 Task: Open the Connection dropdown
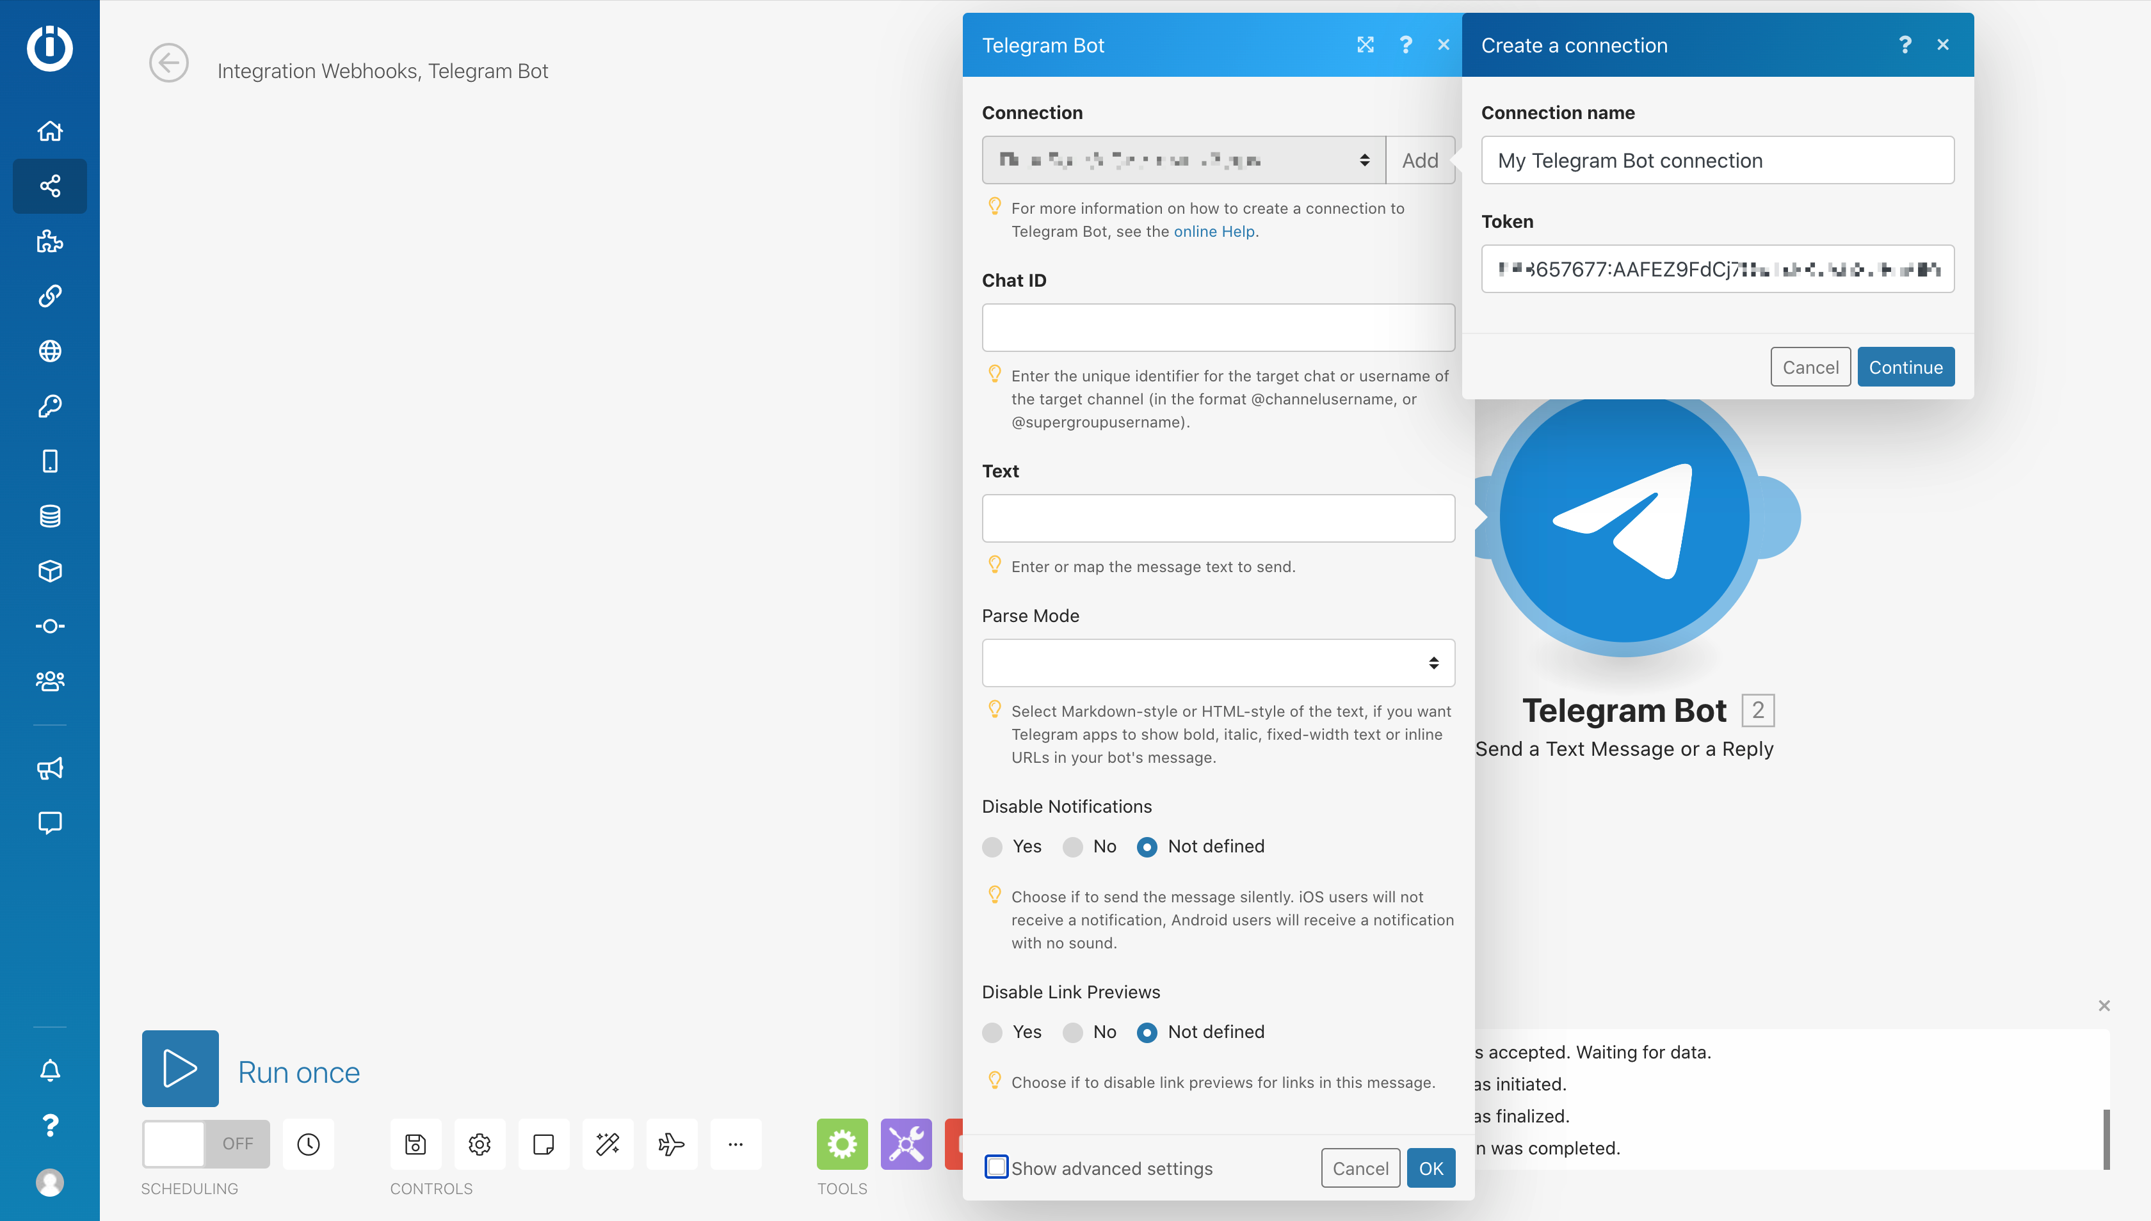coord(1184,160)
